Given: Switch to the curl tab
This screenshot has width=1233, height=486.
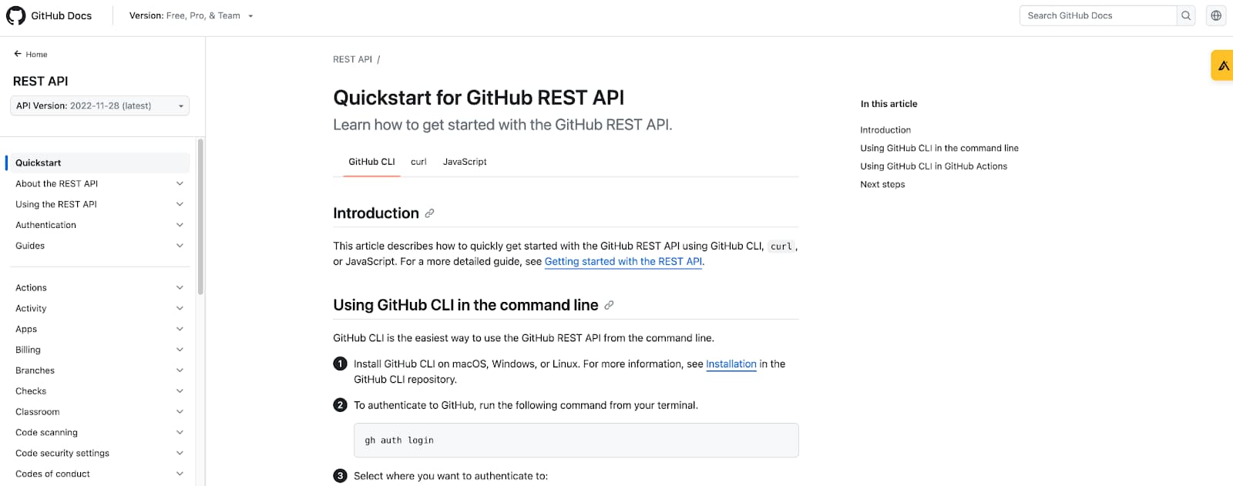Looking at the screenshot, I should point(418,162).
